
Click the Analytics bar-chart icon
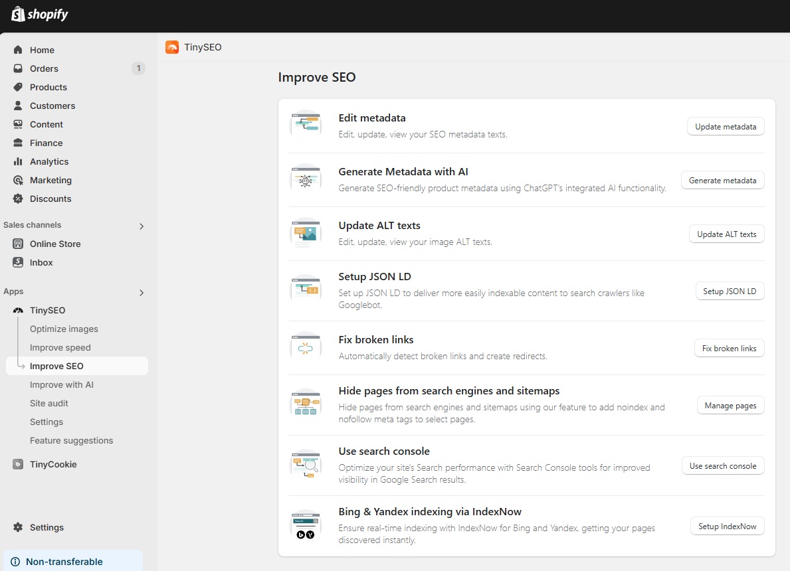coord(18,161)
